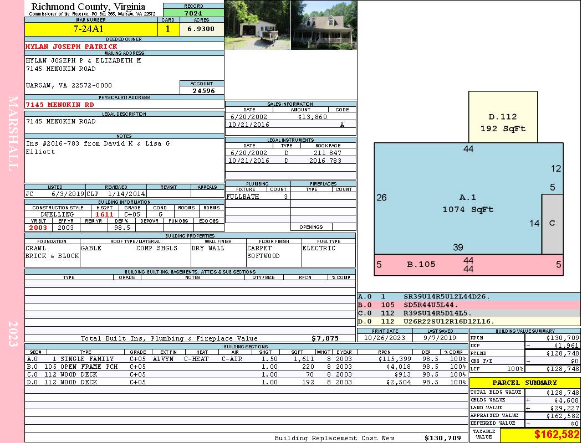Click the PARCEL SUMMARY header
The image size is (582, 443).
[525, 383]
